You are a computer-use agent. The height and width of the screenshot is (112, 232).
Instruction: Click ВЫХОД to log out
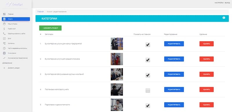[x=227, y=3]
